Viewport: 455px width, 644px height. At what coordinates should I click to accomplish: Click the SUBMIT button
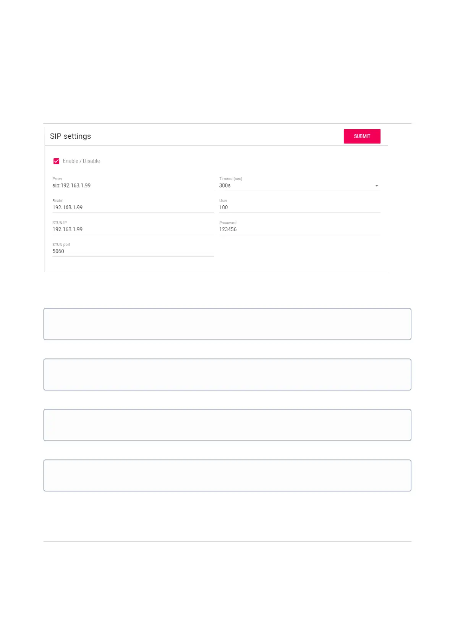362,137
